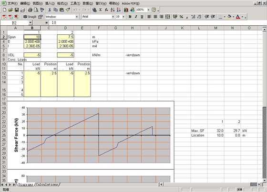Click the Increase Indent icon
267x192 pixels.
tap(213, 17)
